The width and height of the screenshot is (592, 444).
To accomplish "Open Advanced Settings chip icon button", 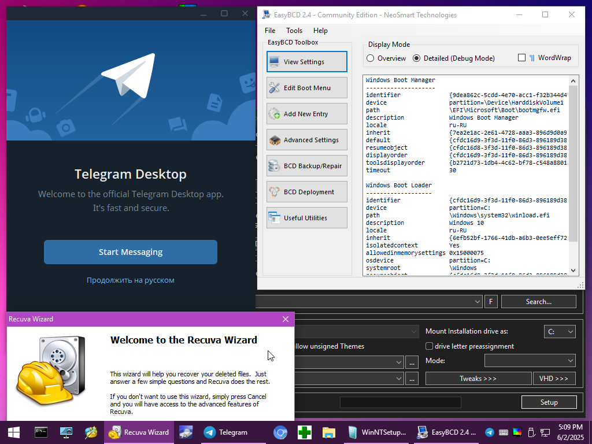I will (306, 140).
